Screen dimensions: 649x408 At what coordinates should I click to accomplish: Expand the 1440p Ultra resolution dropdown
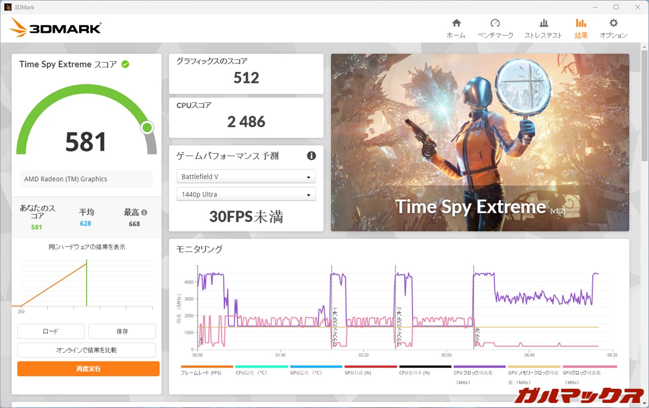coord(246,194)
